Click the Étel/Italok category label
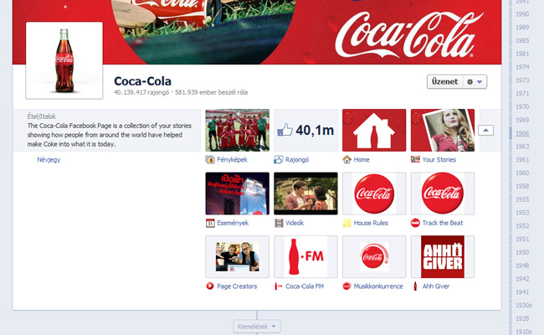This screenshot has height=335, width=544. coord(41,116)
